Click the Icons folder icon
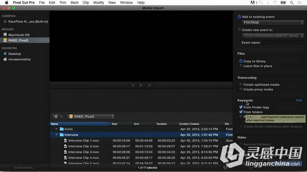 tap(62, 129)
